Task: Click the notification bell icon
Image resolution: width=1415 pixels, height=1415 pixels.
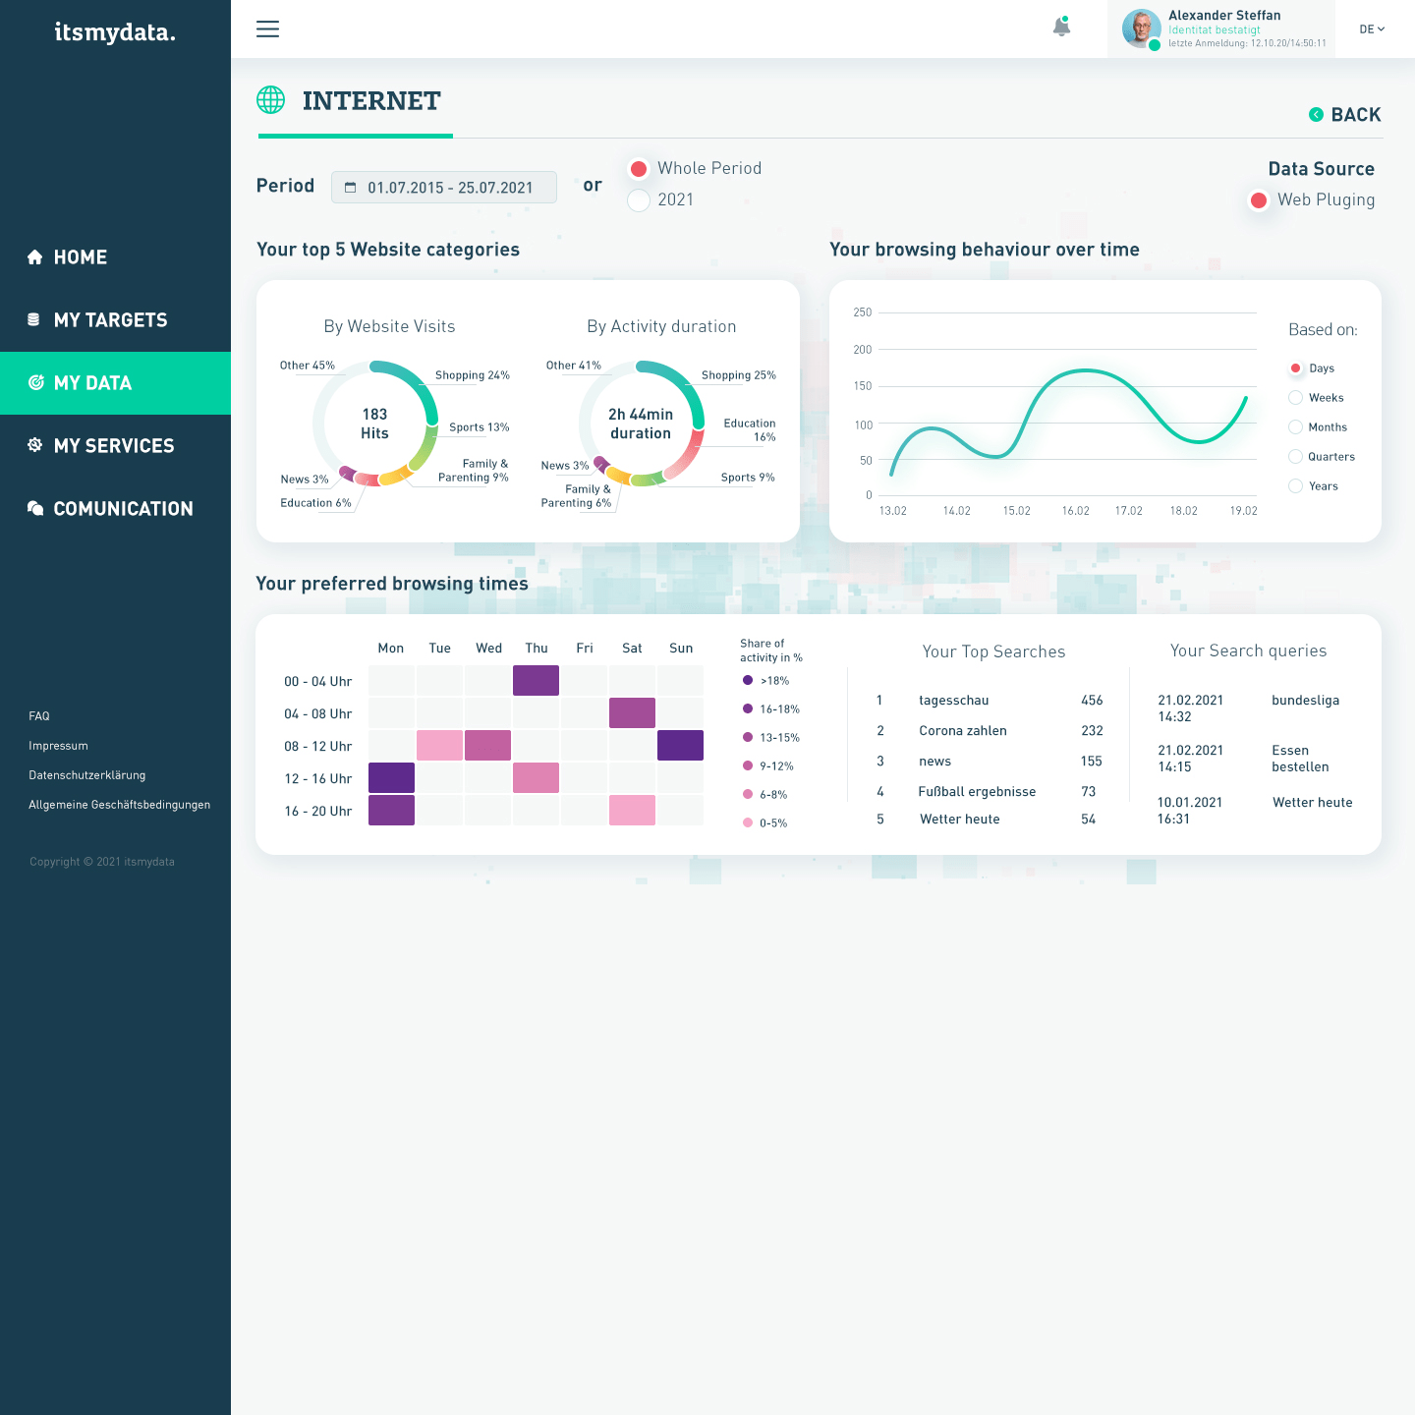Action: 1061,28
